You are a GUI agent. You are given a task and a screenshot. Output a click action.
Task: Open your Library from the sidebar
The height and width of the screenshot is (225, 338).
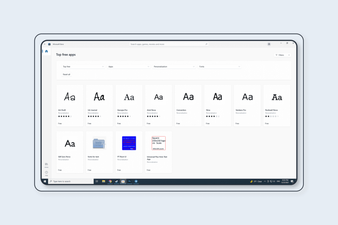[x=46, y=164]
